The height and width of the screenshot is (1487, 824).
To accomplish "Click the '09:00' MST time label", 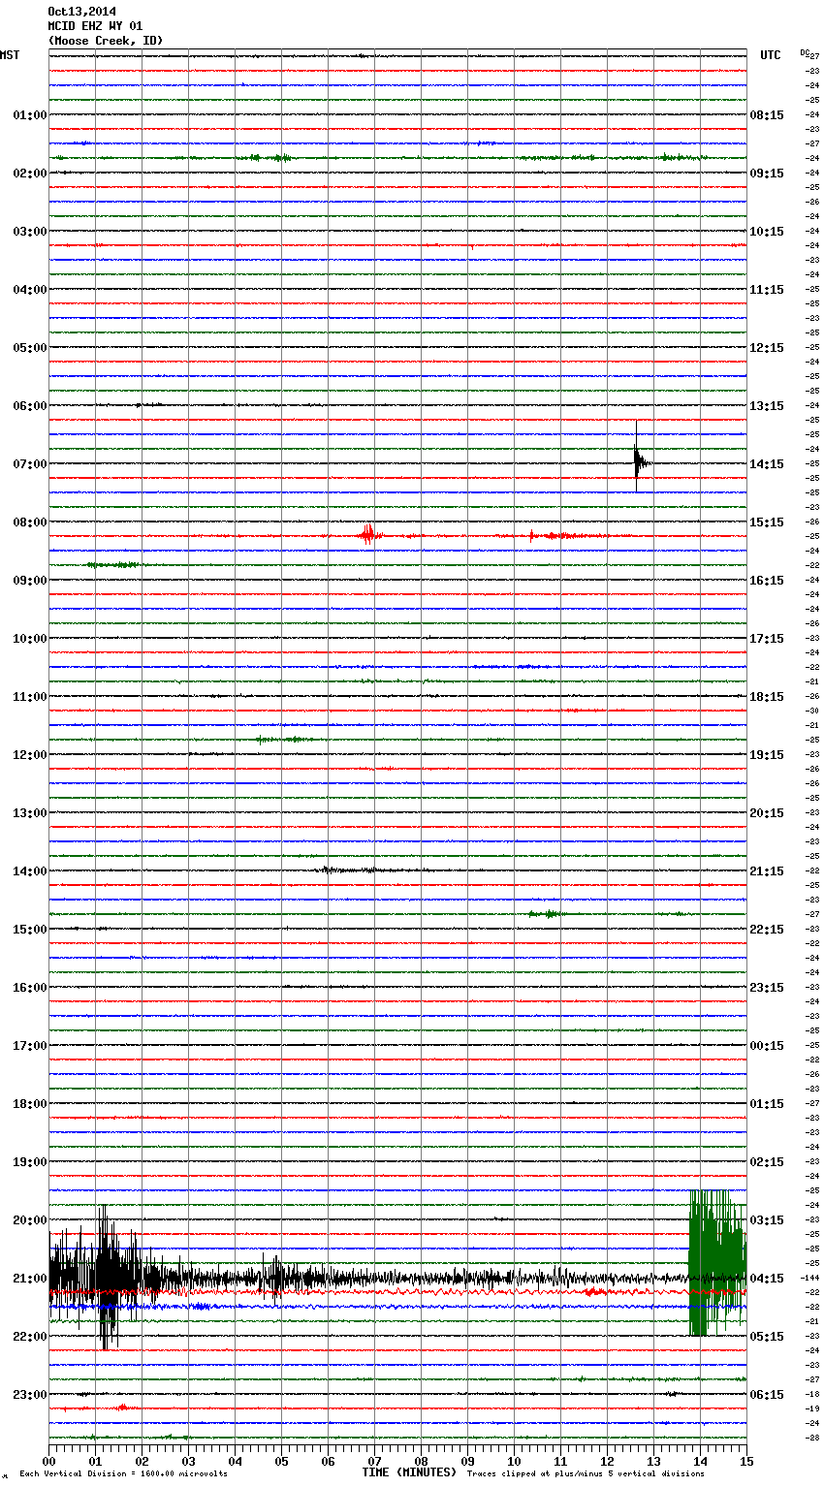I will pos(30,581).
